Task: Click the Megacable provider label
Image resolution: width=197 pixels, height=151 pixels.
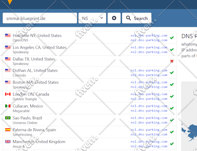Action: (x=21, y=111)
